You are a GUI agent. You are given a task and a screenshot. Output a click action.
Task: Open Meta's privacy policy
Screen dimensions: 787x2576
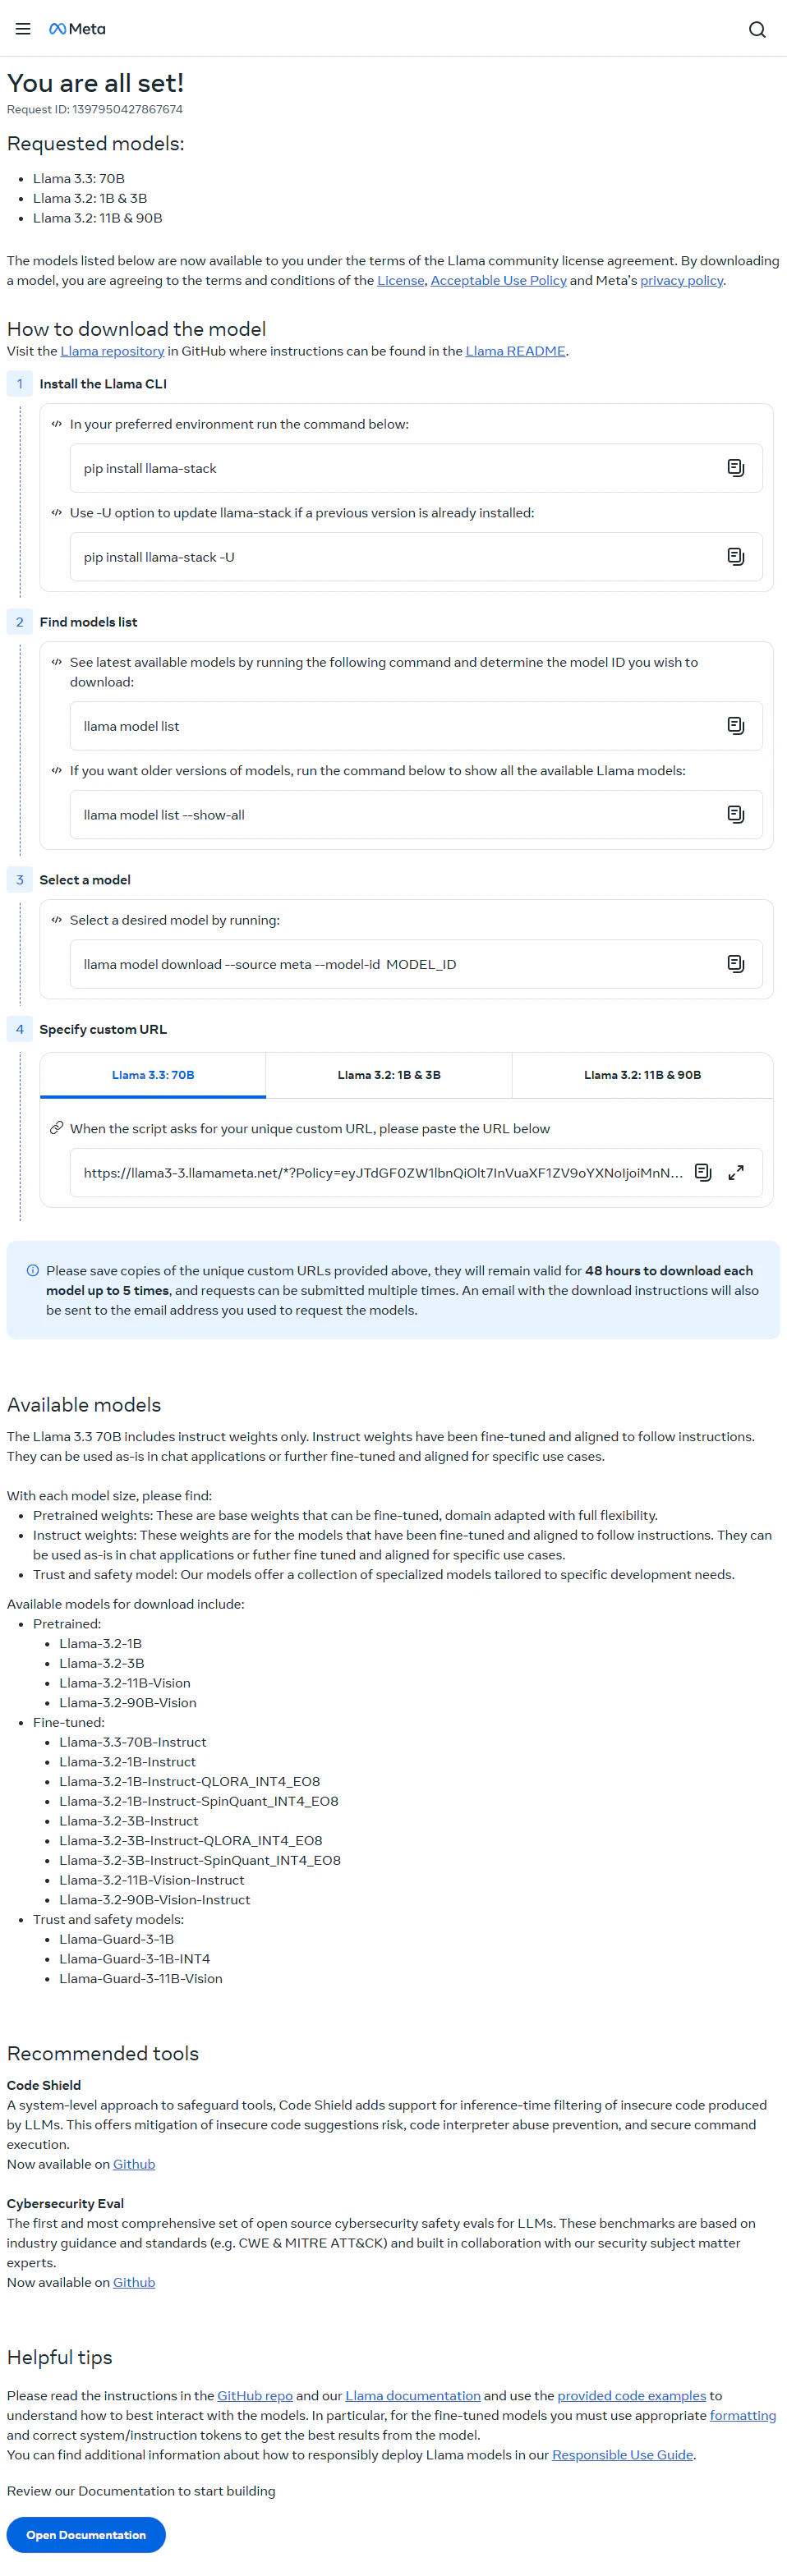click(681, 280)
